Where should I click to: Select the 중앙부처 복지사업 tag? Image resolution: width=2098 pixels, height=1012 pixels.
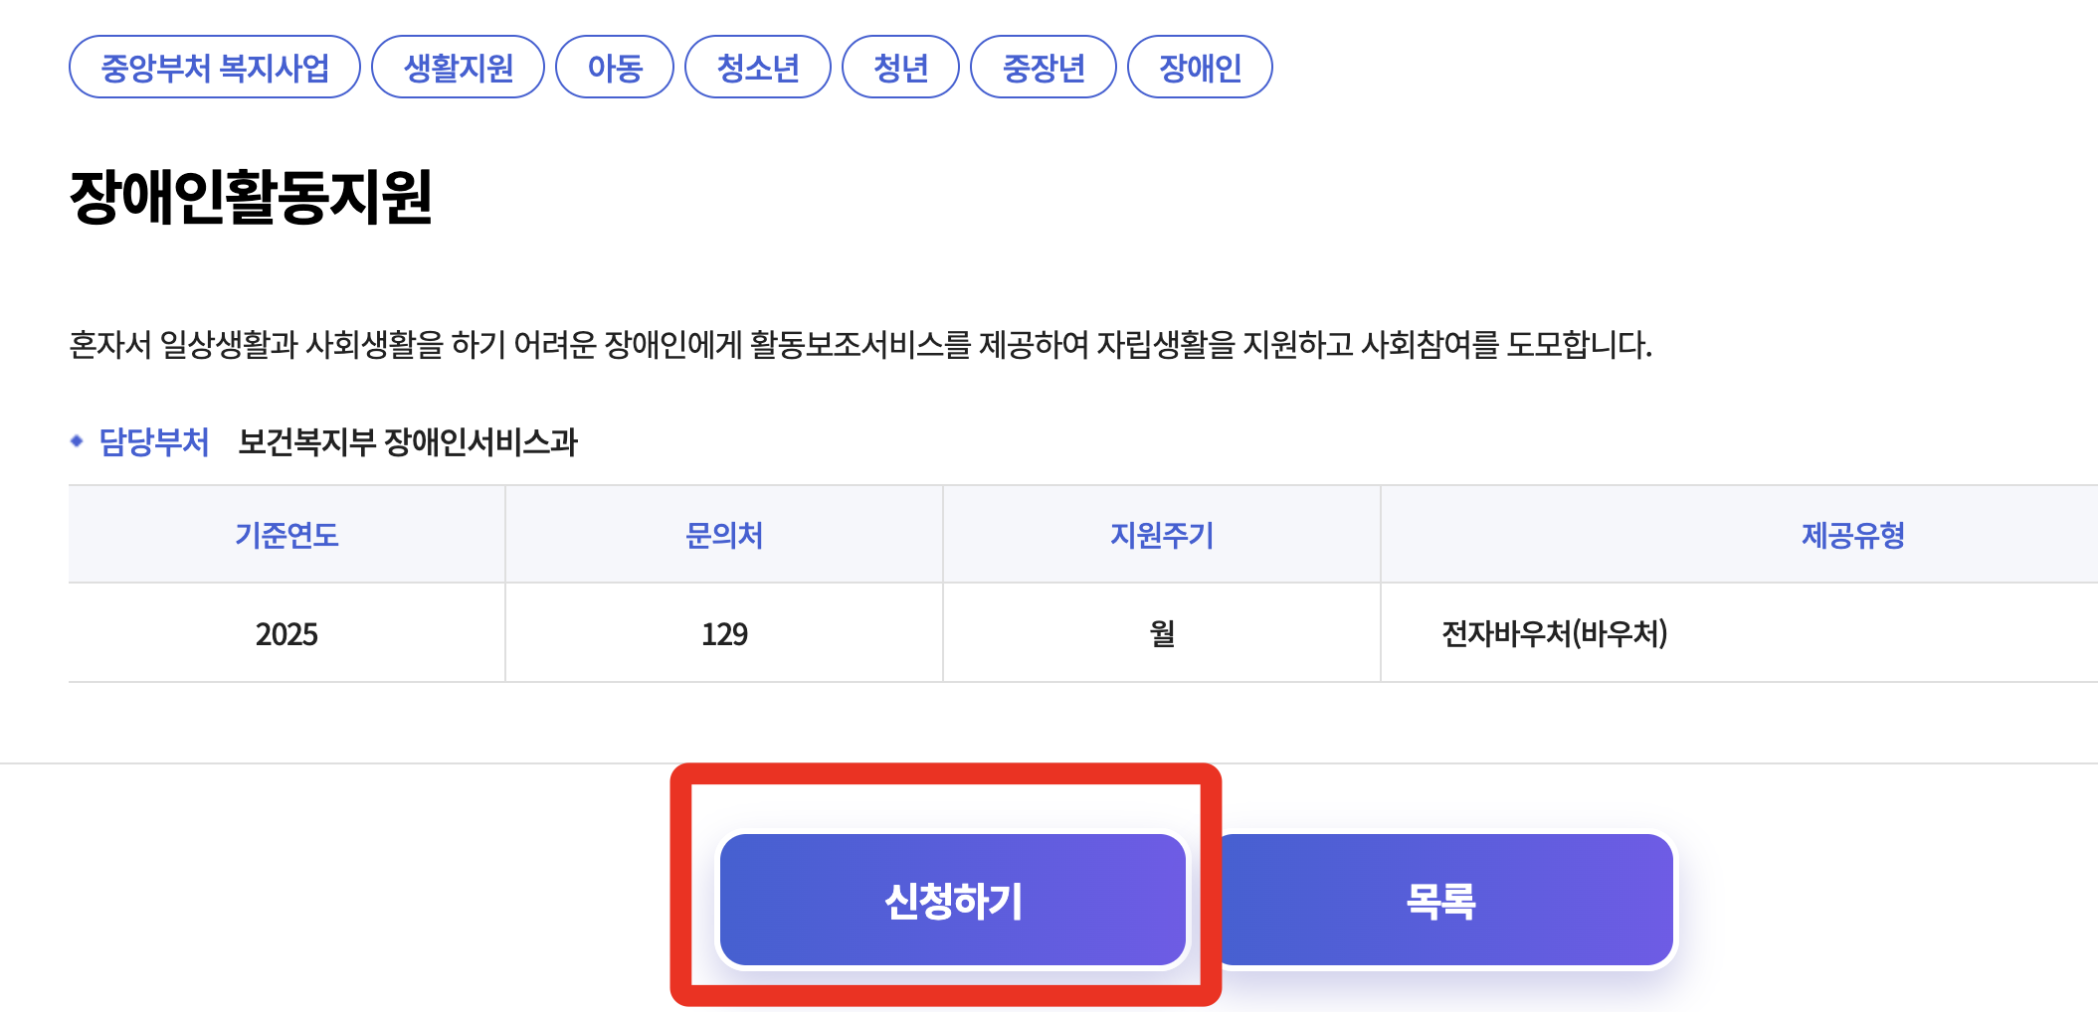click(214, 66)
